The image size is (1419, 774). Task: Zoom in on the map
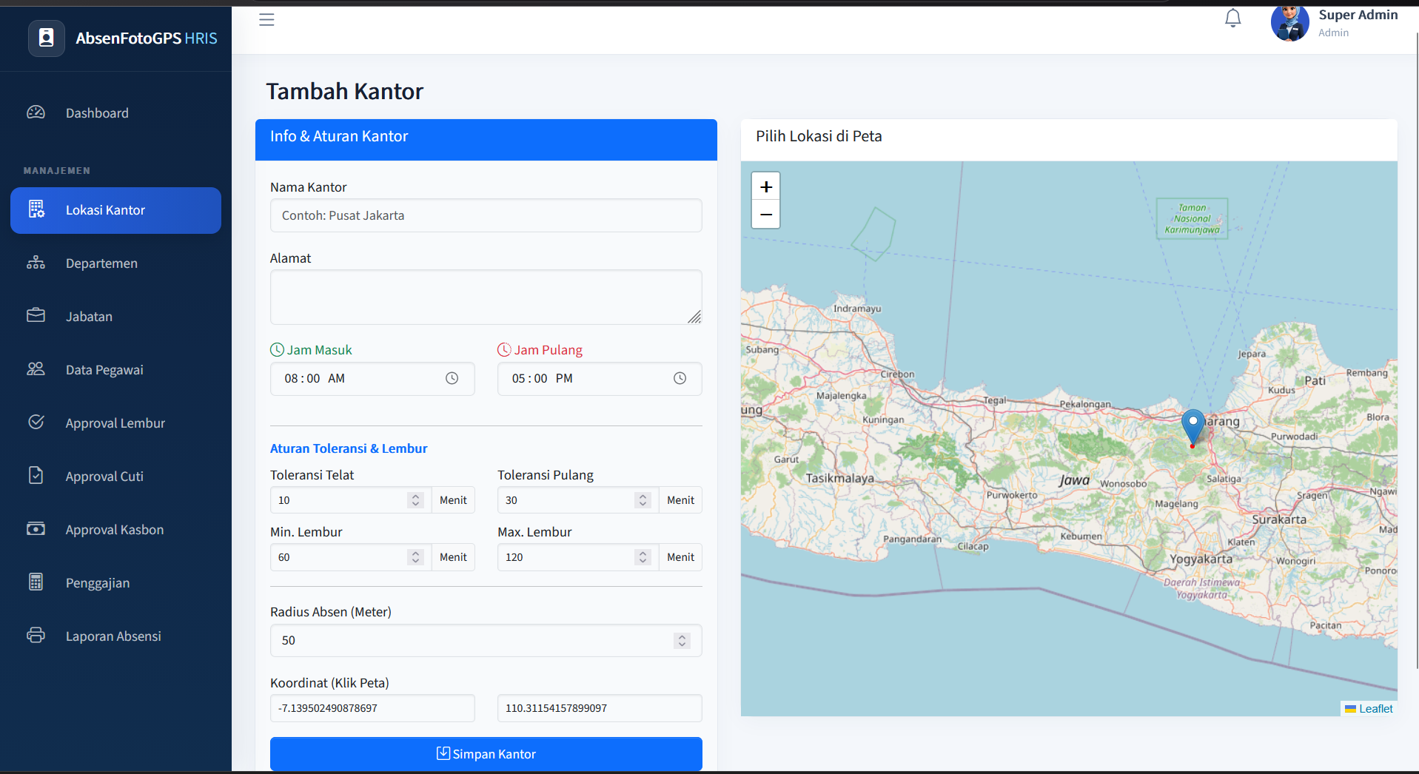coord(766,186)
